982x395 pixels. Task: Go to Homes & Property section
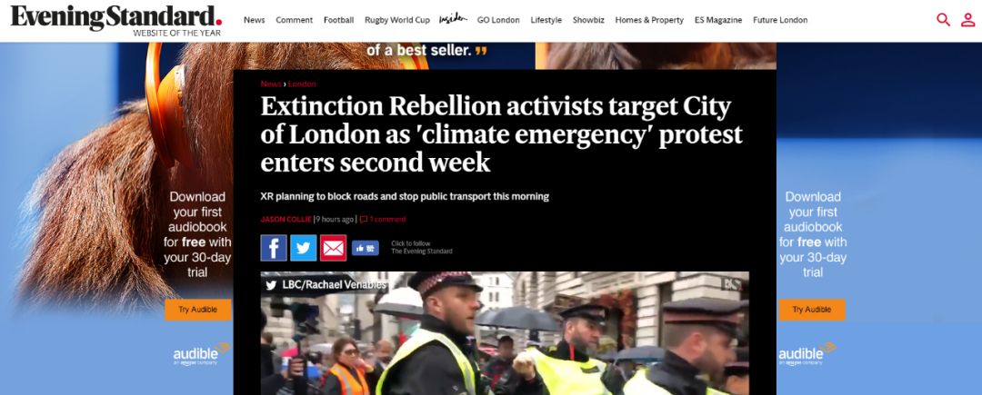pyautogui.click(x=649, y=20)
